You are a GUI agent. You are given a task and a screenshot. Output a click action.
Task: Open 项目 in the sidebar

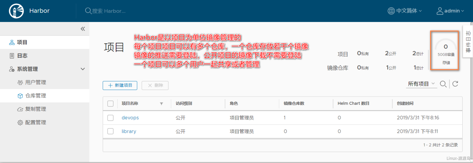click(22, 42)
